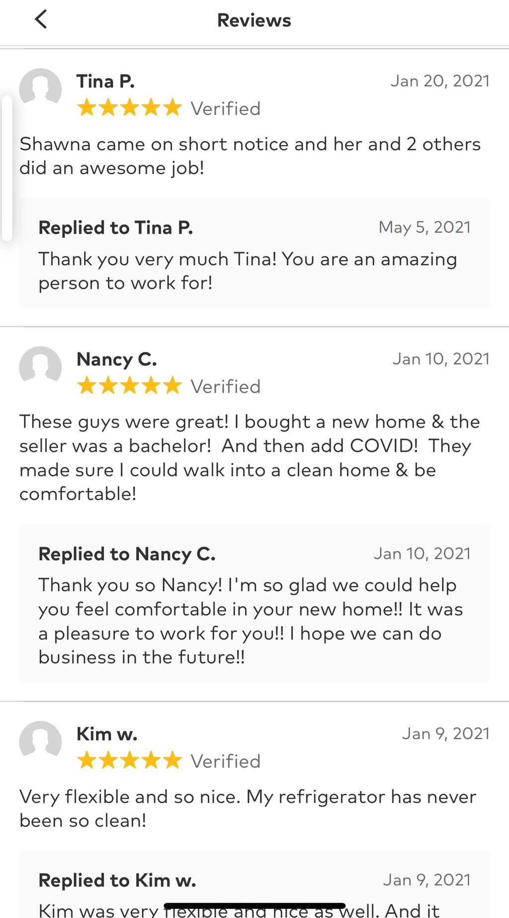Select the Replied to Kim w. heading
The image size is (509, 918).
click(117, 880)
